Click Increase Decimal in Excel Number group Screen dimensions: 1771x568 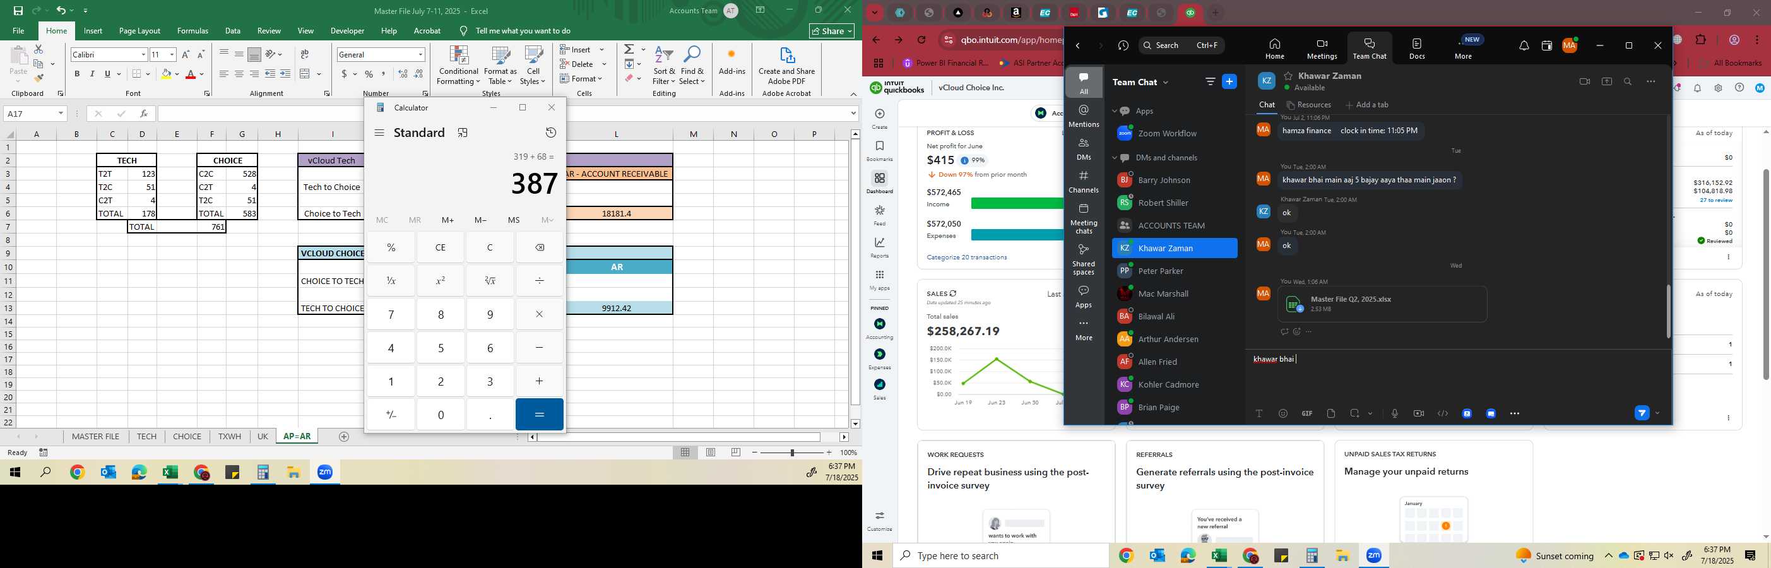[403, 74]
